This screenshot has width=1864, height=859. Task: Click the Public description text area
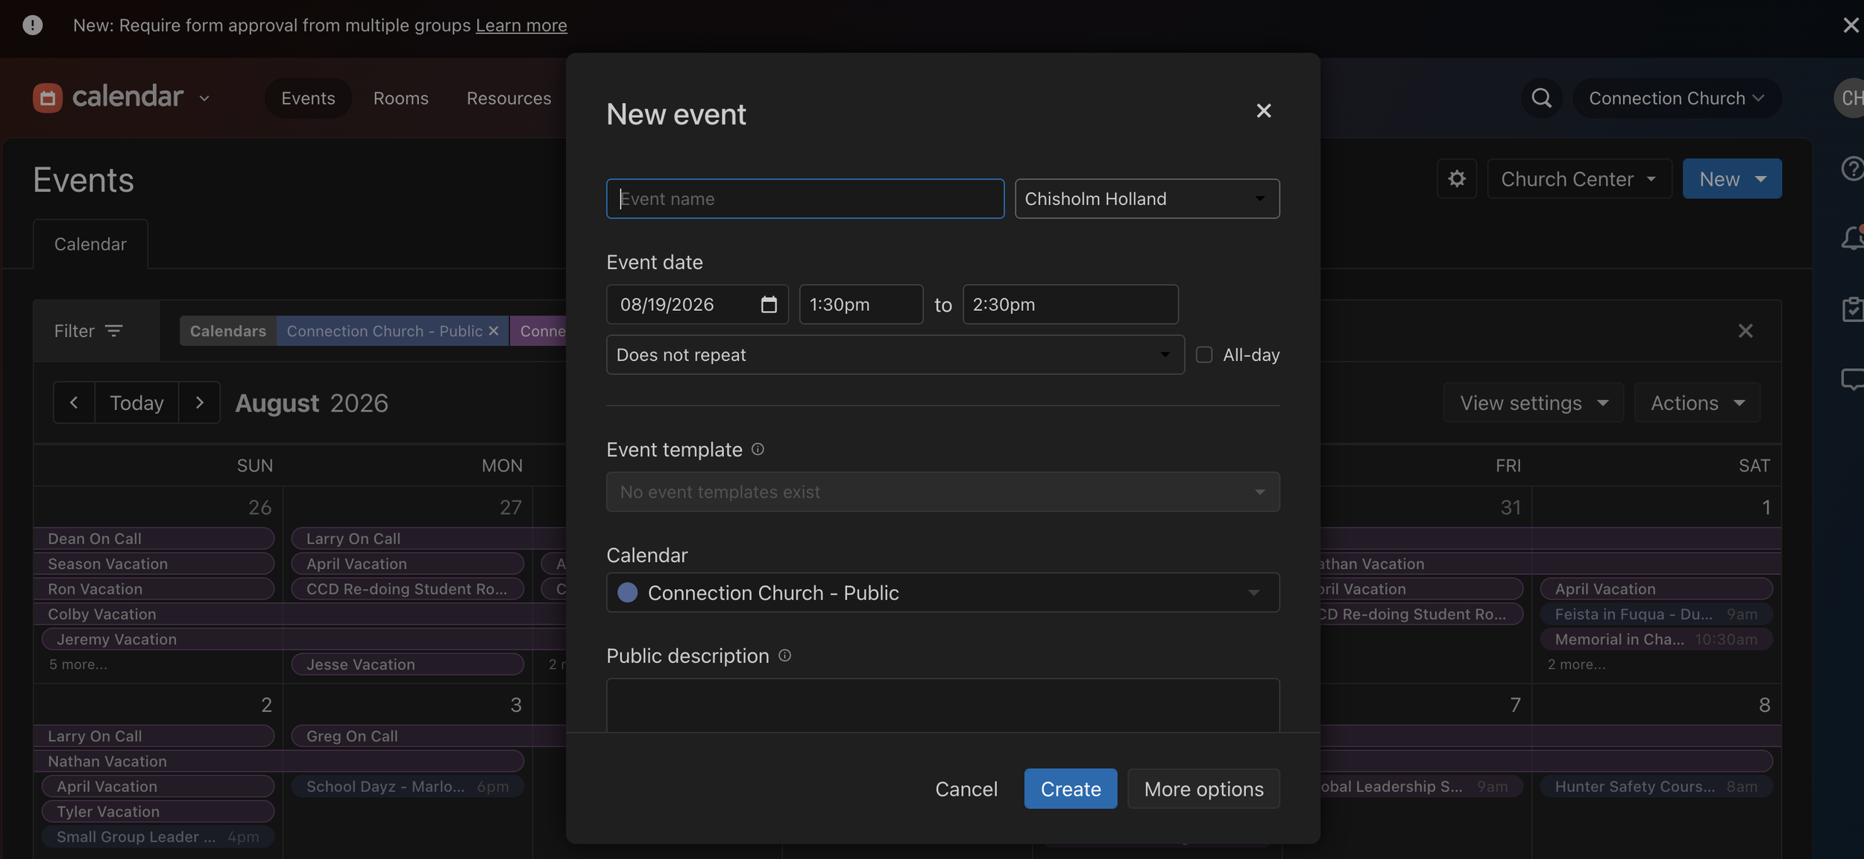click(x=942, y=705)
